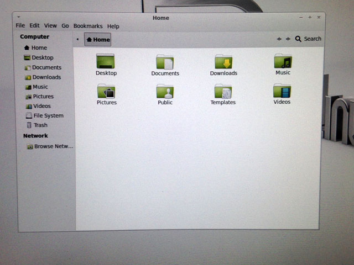354x265 pixels.
Task: Select Music in the sidebar
Action: [37, 87]
